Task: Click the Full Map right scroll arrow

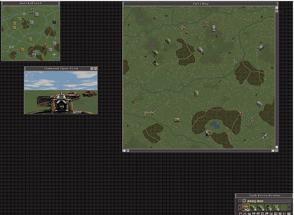Action: (273, 150)
